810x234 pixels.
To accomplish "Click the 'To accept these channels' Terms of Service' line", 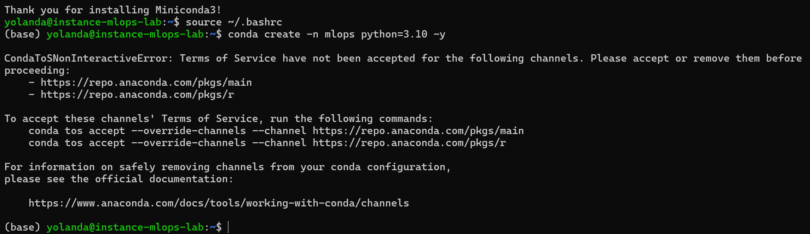I will click(218, 119).
